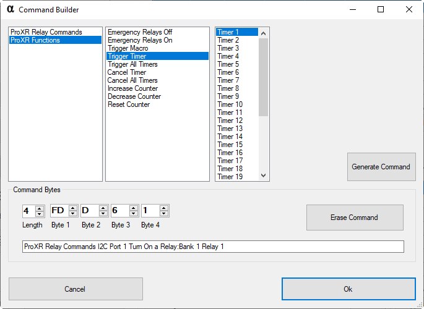The width and height of the screenshot is (424, 309).
Task: Increment Byte 2 value
Action: coord(103,208)
